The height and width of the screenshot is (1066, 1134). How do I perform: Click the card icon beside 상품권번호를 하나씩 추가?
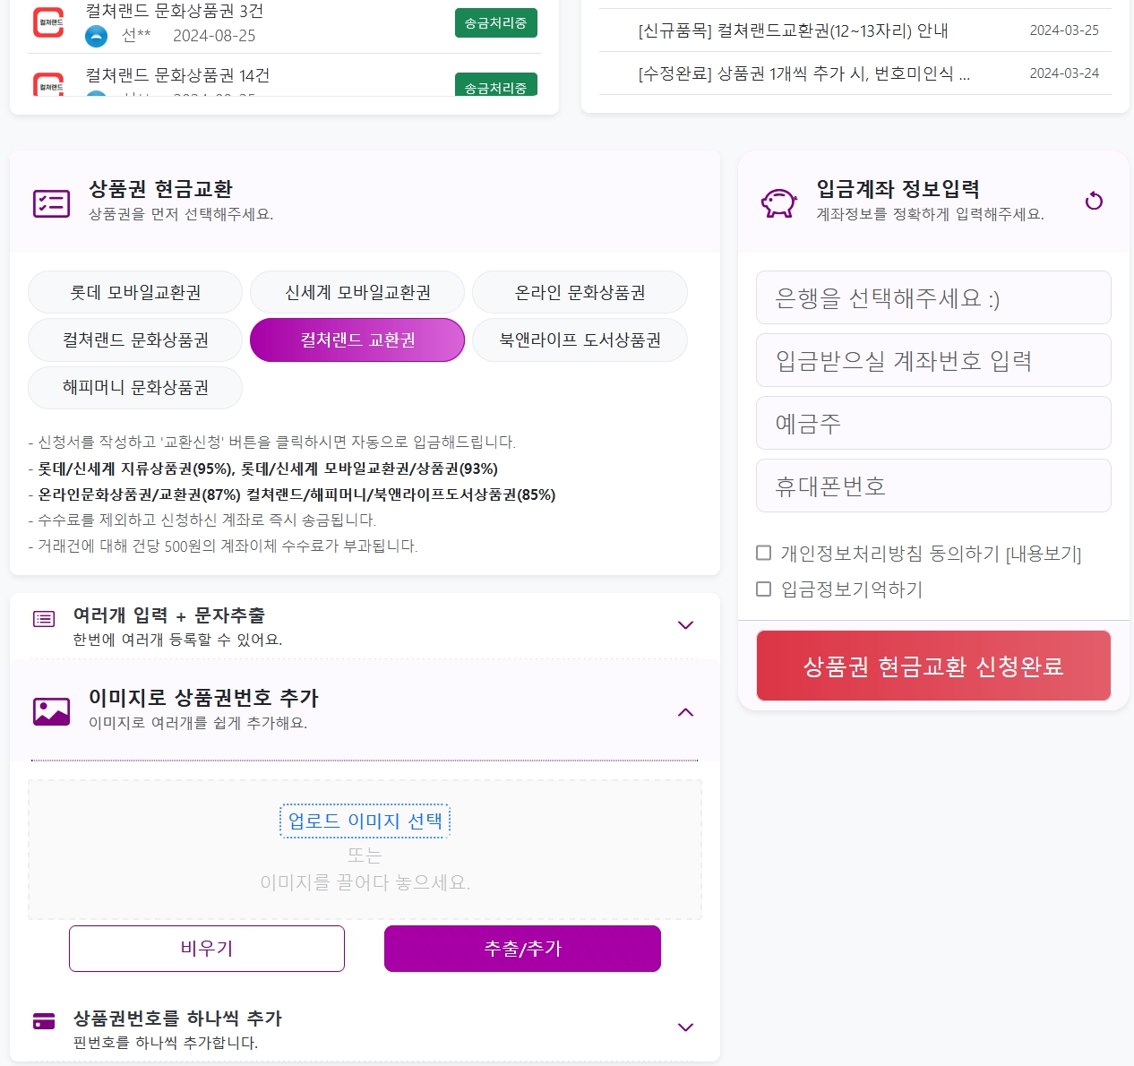tap(44, 1021)
